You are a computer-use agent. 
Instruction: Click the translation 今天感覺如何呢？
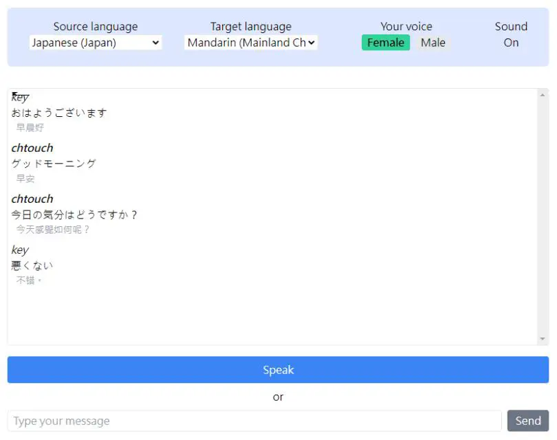(x=53, y=230)
